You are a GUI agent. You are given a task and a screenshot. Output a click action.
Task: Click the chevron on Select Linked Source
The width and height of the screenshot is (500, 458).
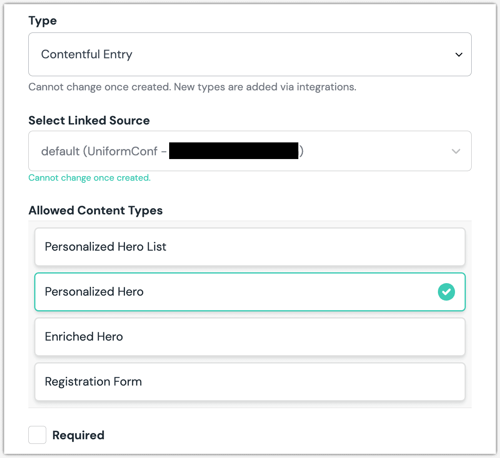coord(456,151)
